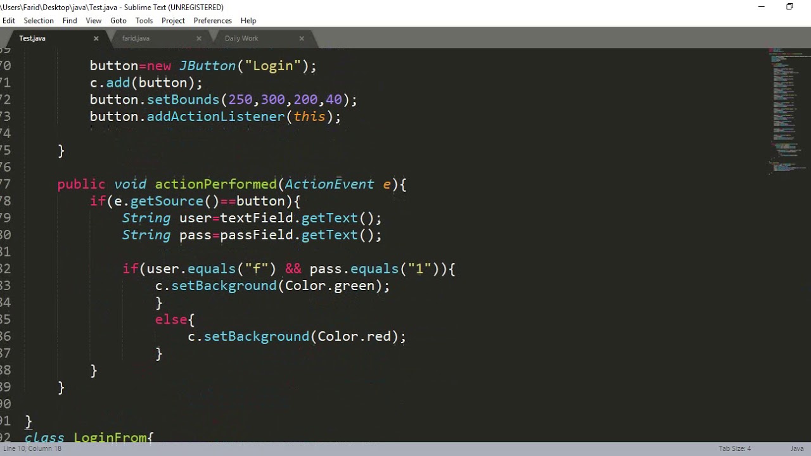Click on "Color.red" in code
Image resolution: width=811 pixels, height=456 pixels.
[x=354, y=336]
